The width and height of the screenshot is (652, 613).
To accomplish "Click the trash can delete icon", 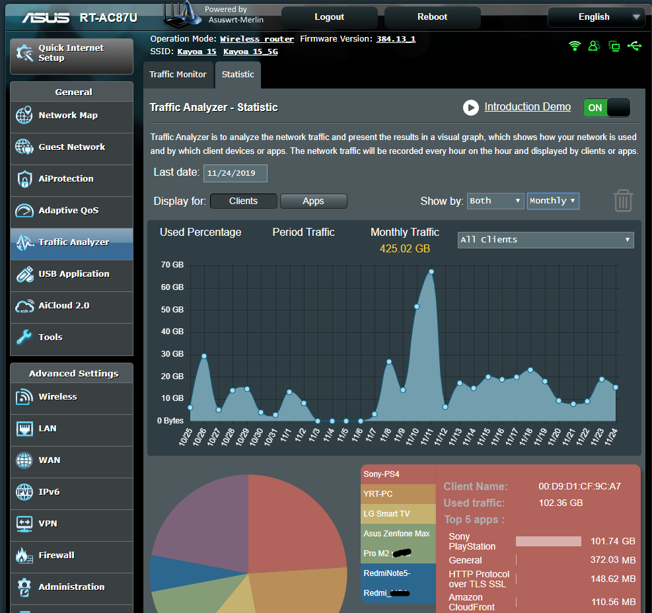I will click(623, 200).
